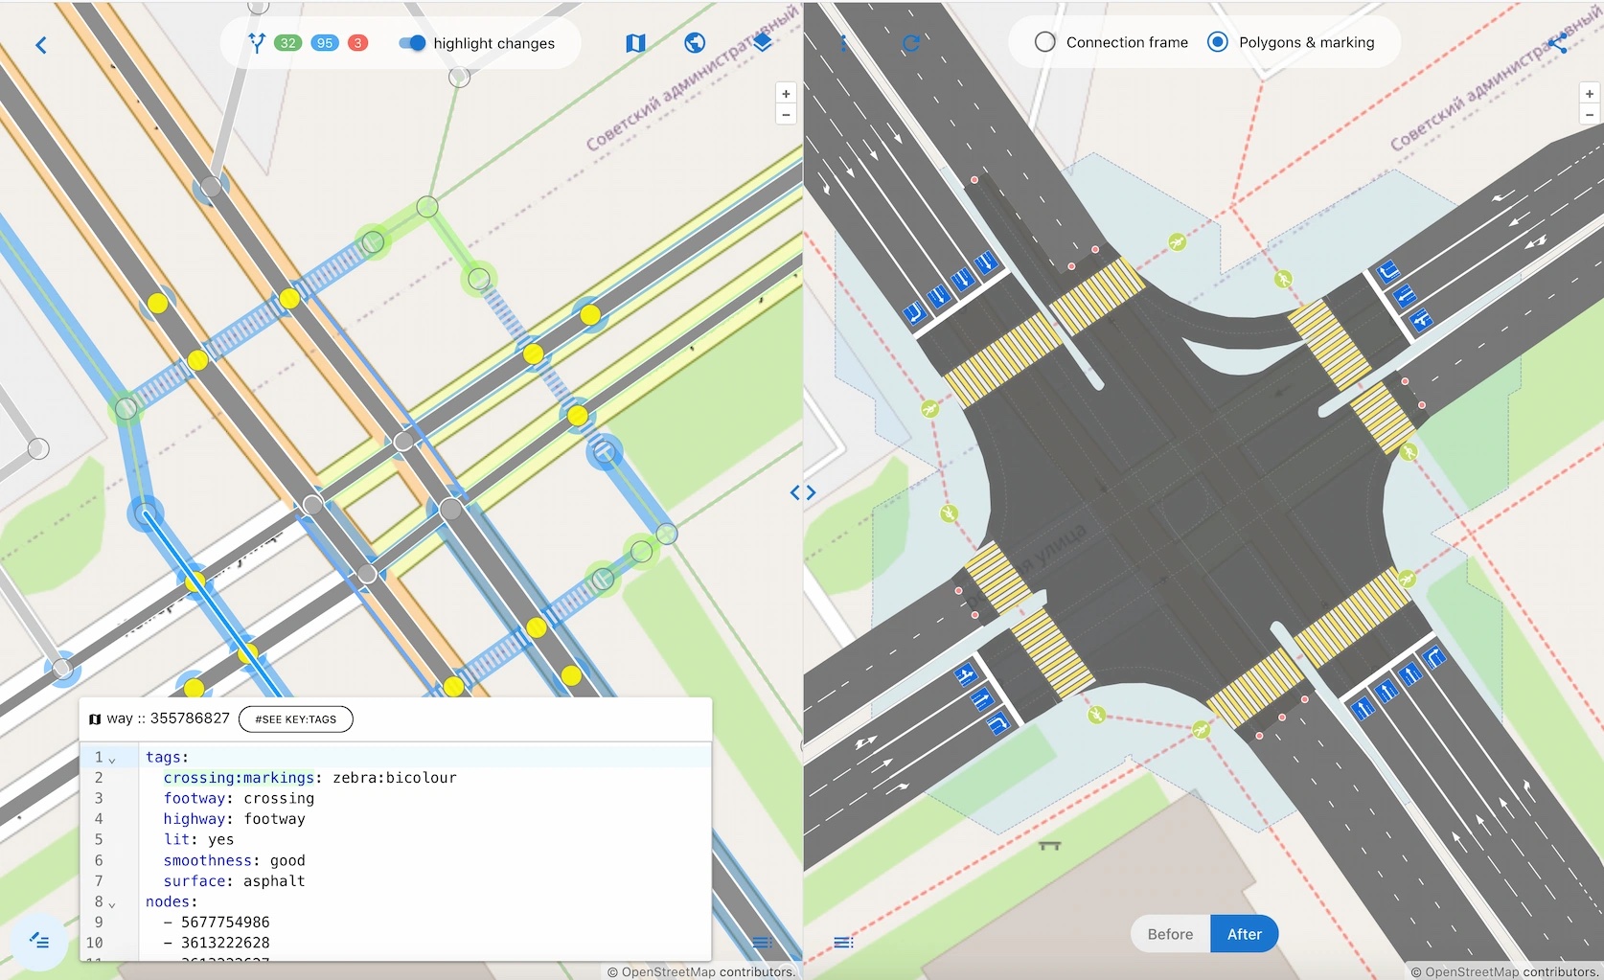Click the refresh icon on right map

tap(910, 43)
